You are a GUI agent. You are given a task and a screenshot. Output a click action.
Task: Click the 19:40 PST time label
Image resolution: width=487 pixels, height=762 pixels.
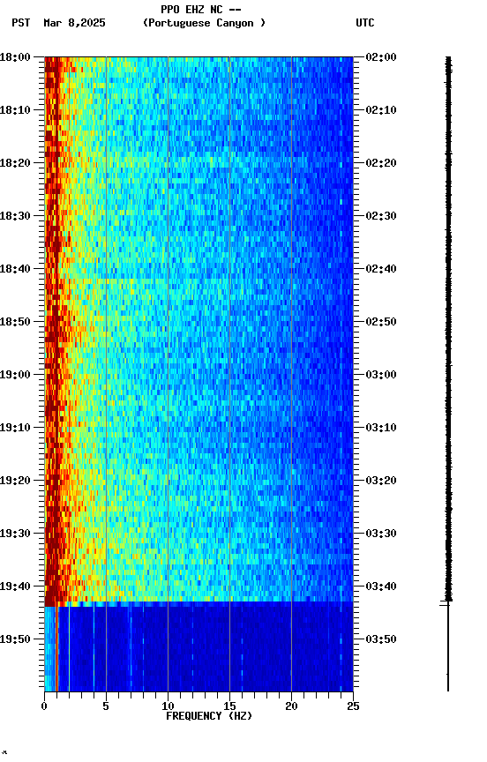(15, 587)
